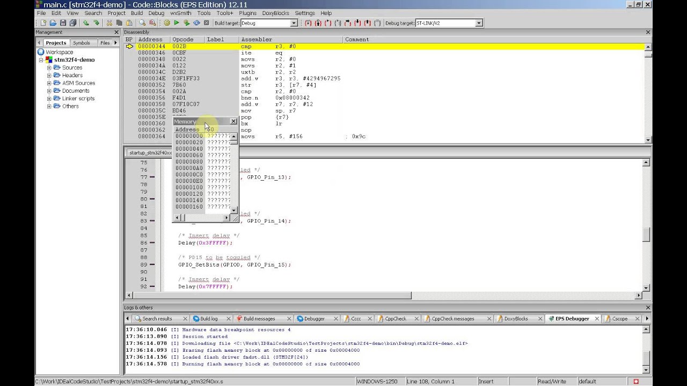This screenshot has width=687, height=386.
Task: Click the New file toolbar icon
Action: (x=43, y=23)
